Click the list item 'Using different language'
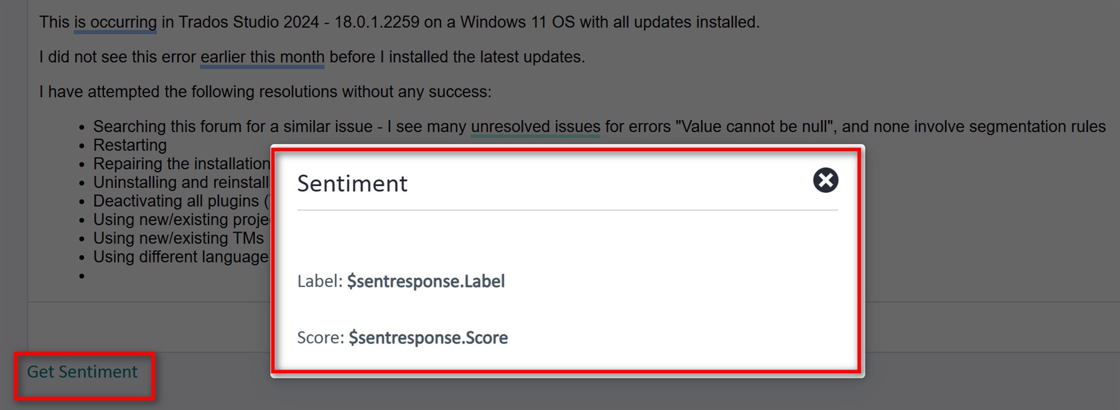1120x410 pixels. (x=180, y=256)
